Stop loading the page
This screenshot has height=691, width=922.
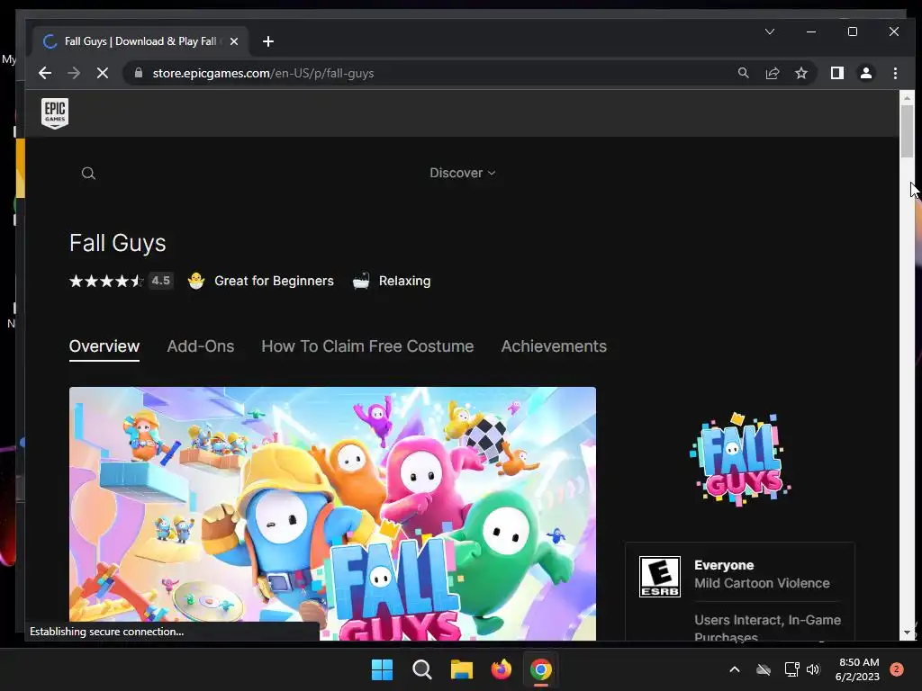[x=103, y=73]
